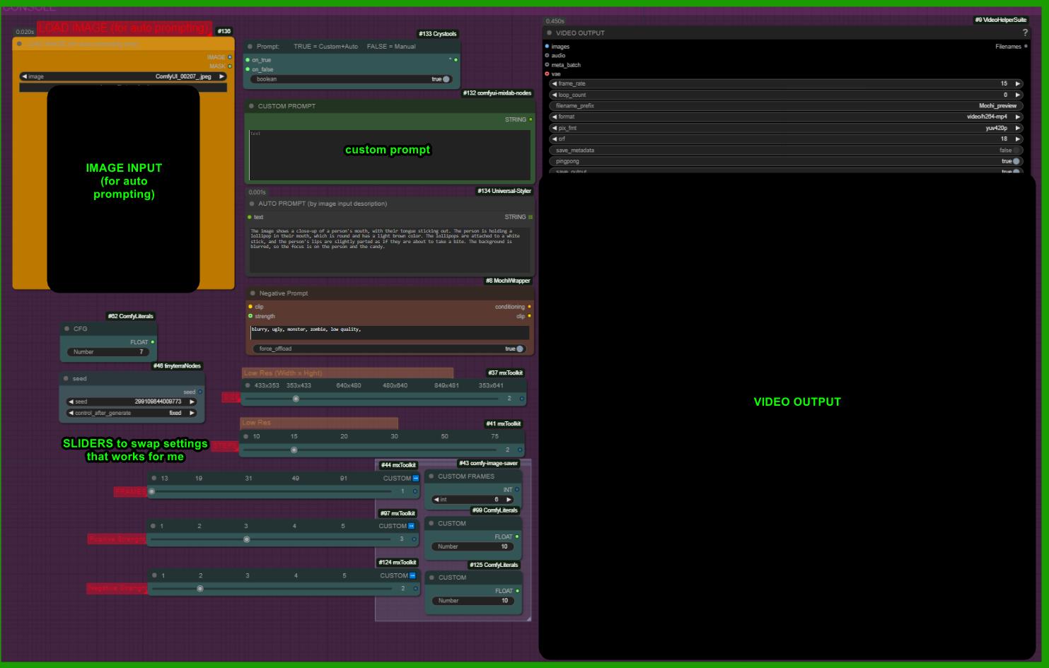Open the format video/h264-mp4 dropdown

tap(785, 117)
